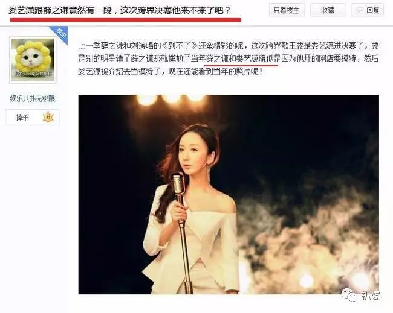Click the rank badge box below the username
This screenshot has height=313, width=393.
(33, 117)
